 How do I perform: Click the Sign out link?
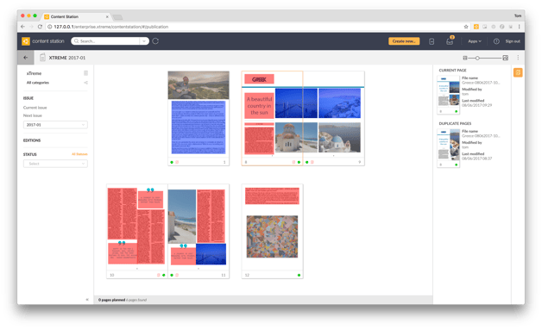click(513, 41)
